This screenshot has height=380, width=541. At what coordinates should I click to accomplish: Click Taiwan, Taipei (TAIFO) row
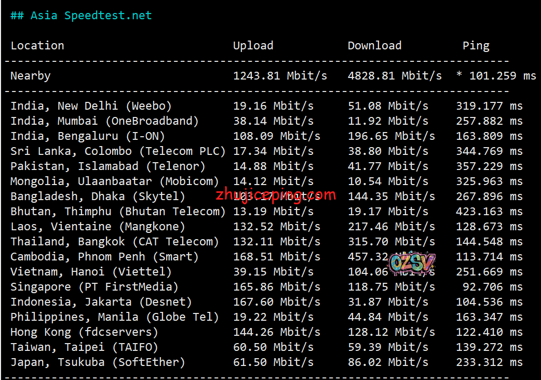point(84,347)
